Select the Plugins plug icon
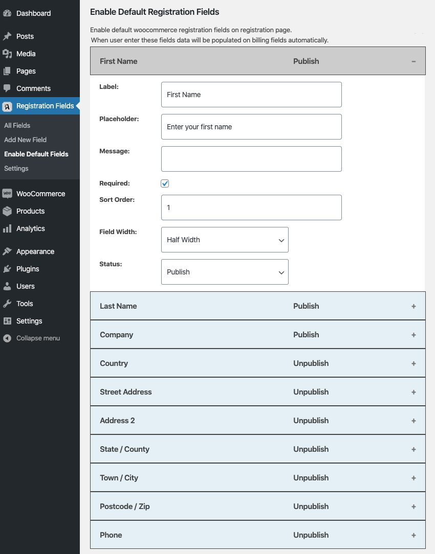The height and width of the screenshot is (554, 435). tap(8, 269)
